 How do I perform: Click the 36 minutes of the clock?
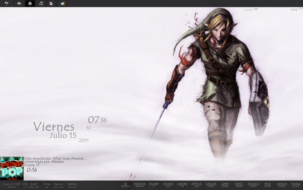pyautogui.click(x=103, y=120)
